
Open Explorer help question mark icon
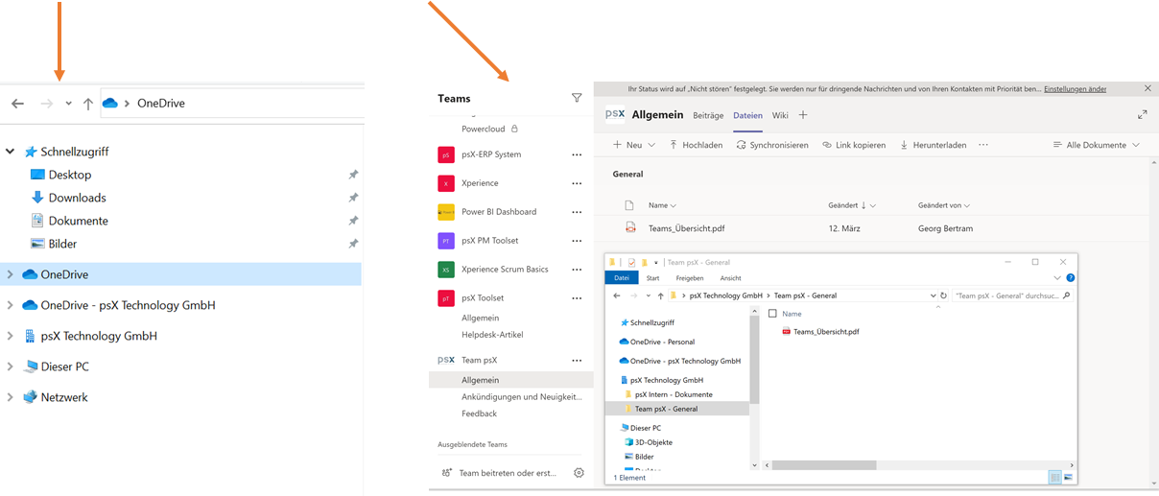click(x=1070, y=278)
